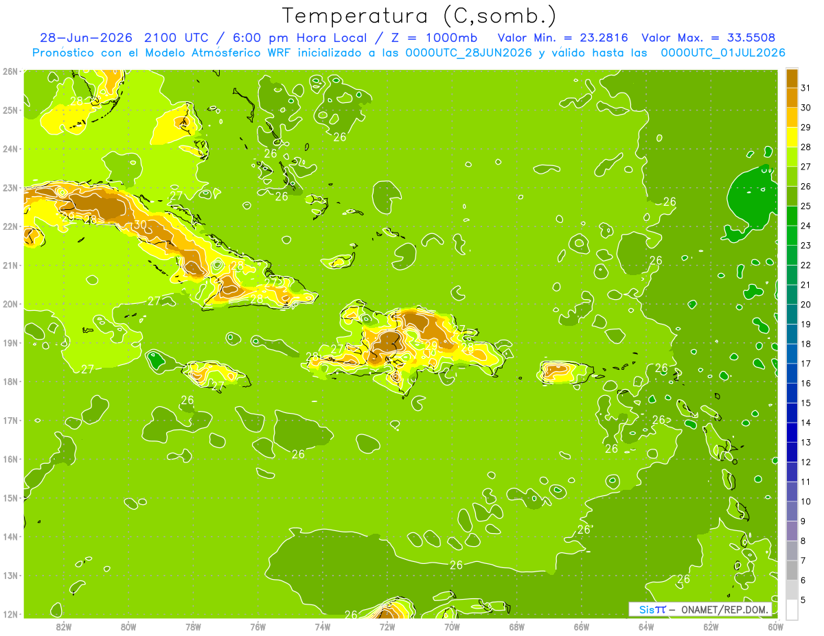This screenshot has width=824, height=636.
Task: Click the 76W longitude axis label
Action: tap(257, 626)
